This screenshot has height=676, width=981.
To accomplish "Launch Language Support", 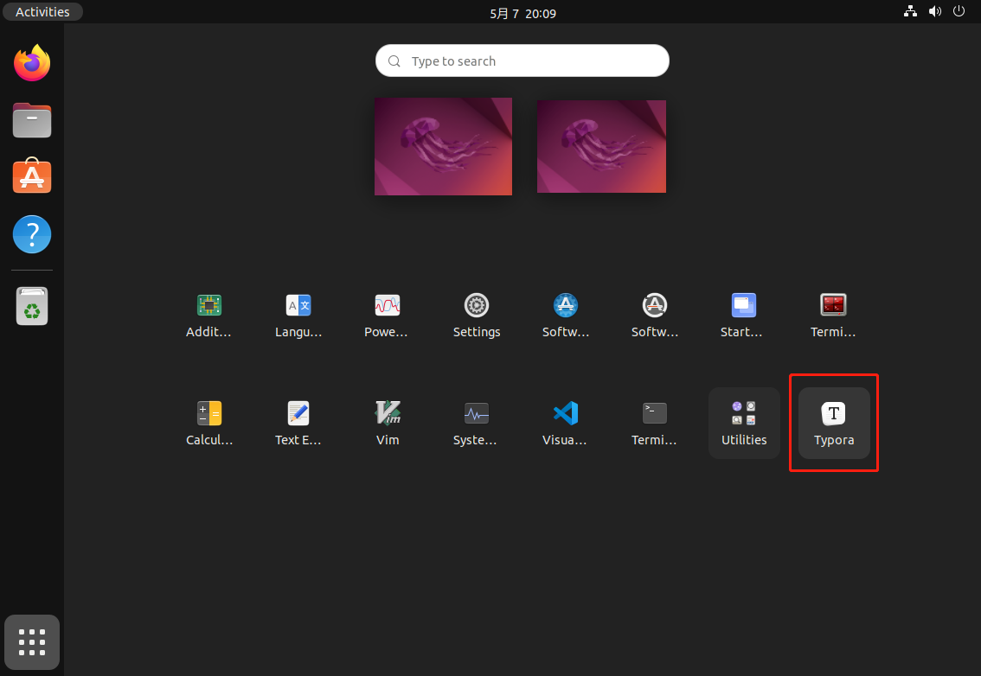I will tap(298, 315).
